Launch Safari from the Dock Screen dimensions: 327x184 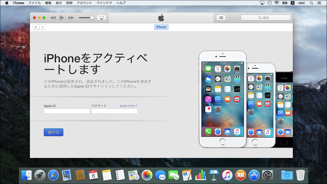click(53, 175)
